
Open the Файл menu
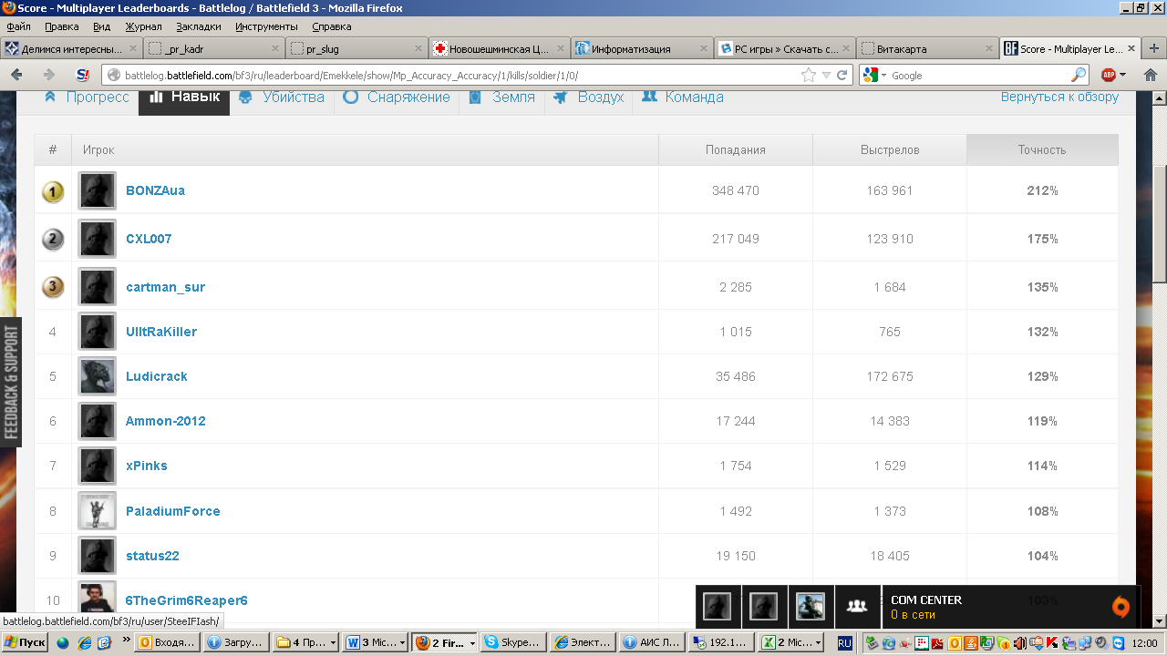(x=18, y=26)
